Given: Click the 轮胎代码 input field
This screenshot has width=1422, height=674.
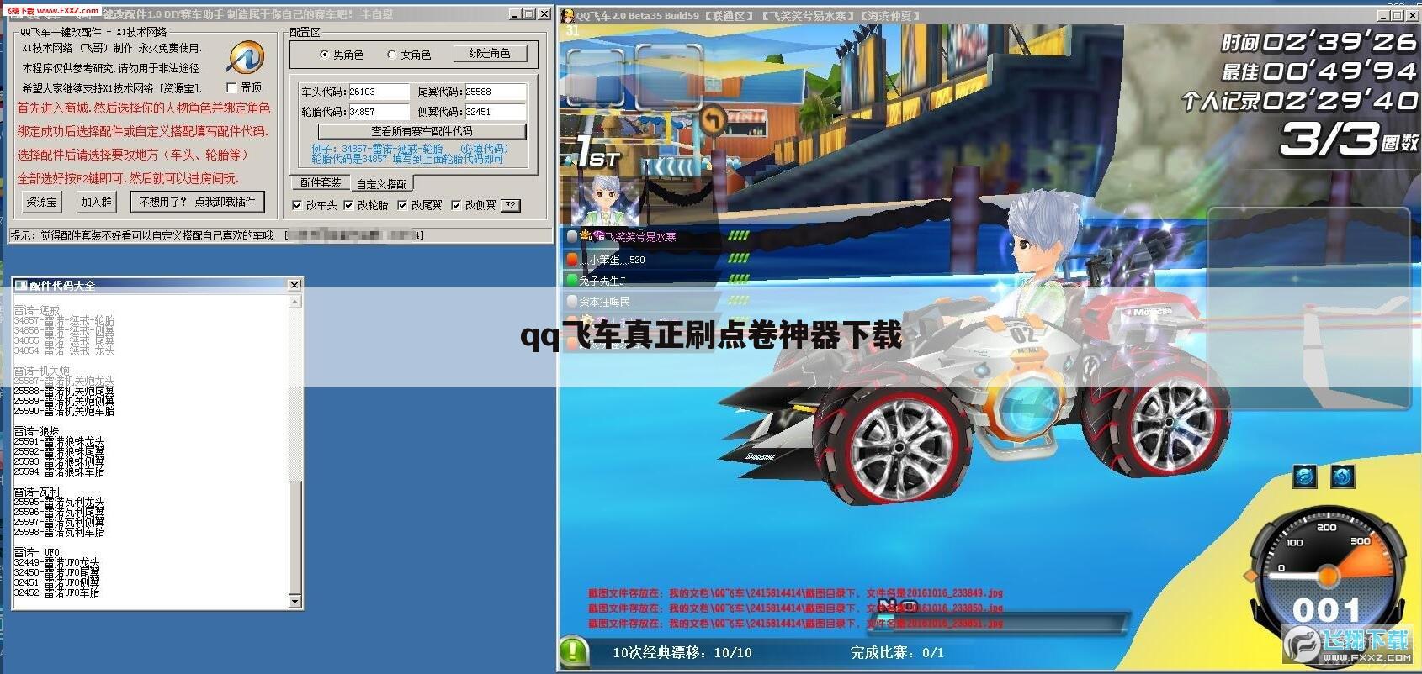Looking at the screenshot, I should pyautogui.click(x=379, y=112).
